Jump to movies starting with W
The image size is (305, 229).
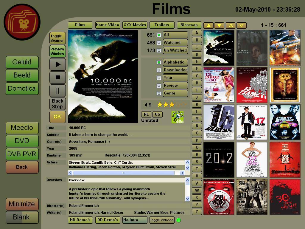point(197,190)
